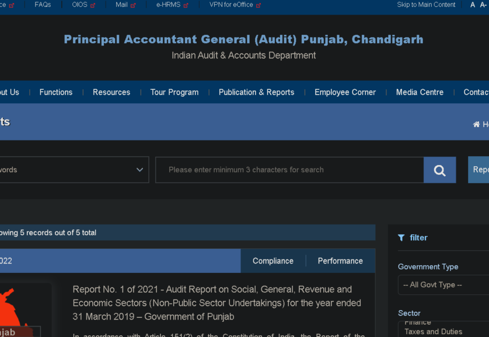Click external-link icon beside VPN for eOffice

click(259, 5)
